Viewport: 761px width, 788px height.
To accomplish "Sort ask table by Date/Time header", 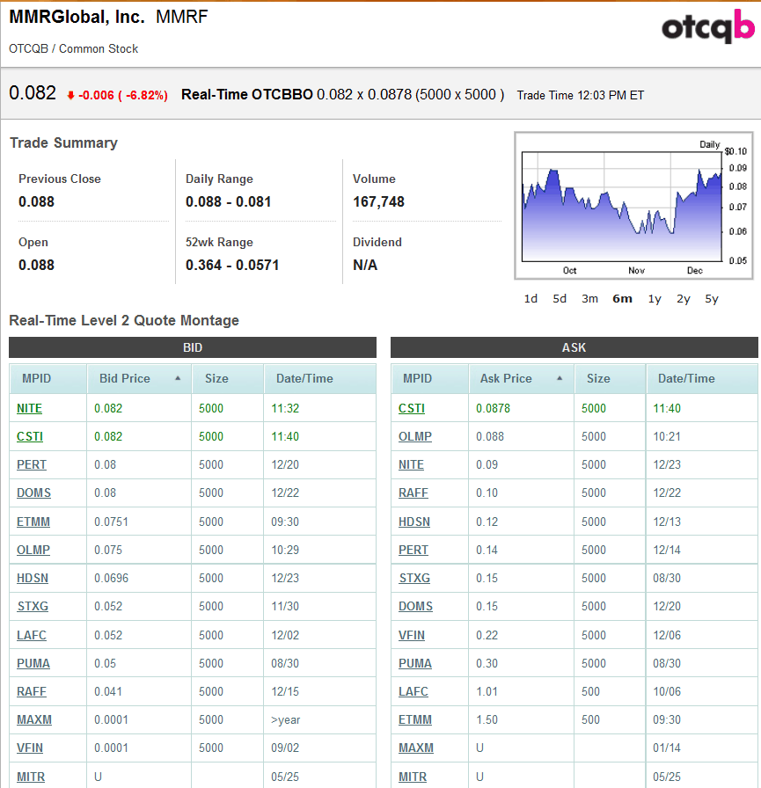I will click(x=686, y=378).
